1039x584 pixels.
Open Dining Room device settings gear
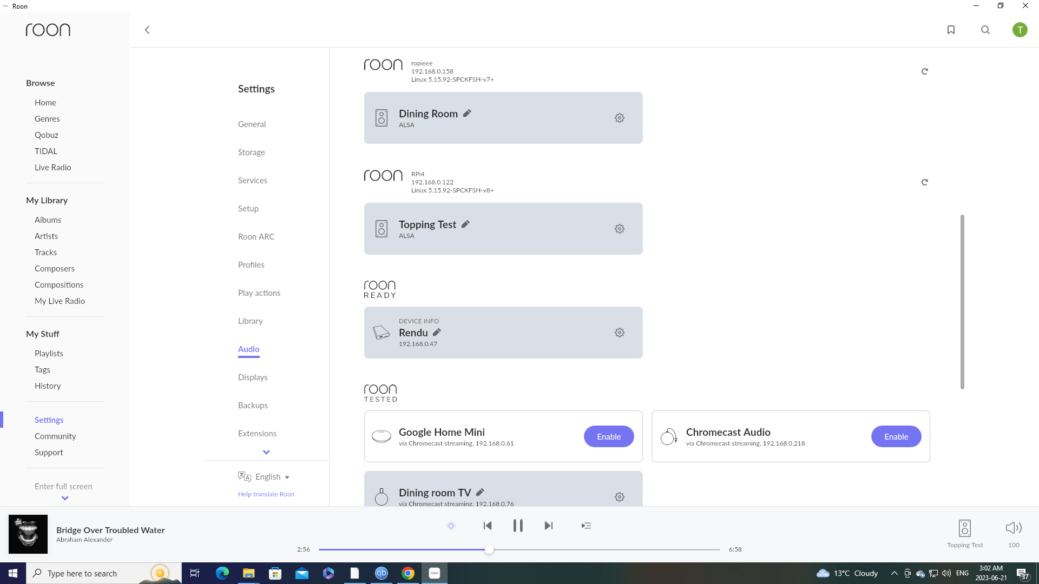click(620, 118)
